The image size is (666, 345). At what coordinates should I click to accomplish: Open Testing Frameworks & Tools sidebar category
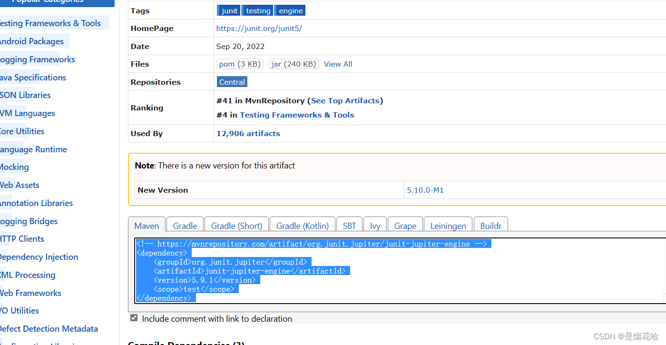49,23
